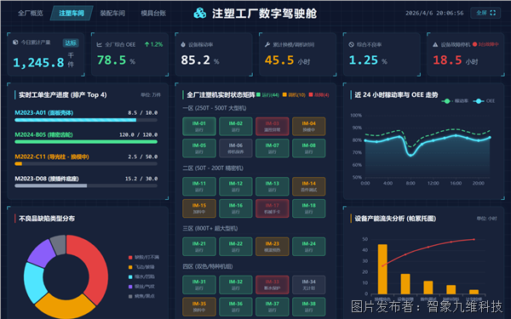The height and width of the screenshot is (319, 511).
Task: Click the M2024-B05 full green progress bar
Action: point(86,142)
